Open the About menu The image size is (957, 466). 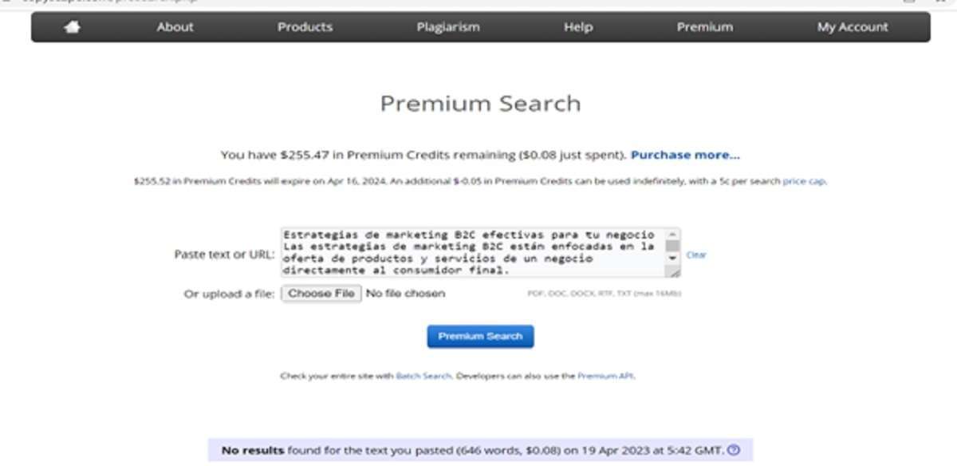[175, 27]
